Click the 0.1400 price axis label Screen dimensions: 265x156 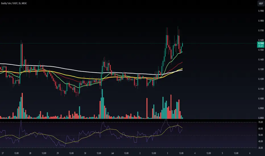[x=261, y=60]
